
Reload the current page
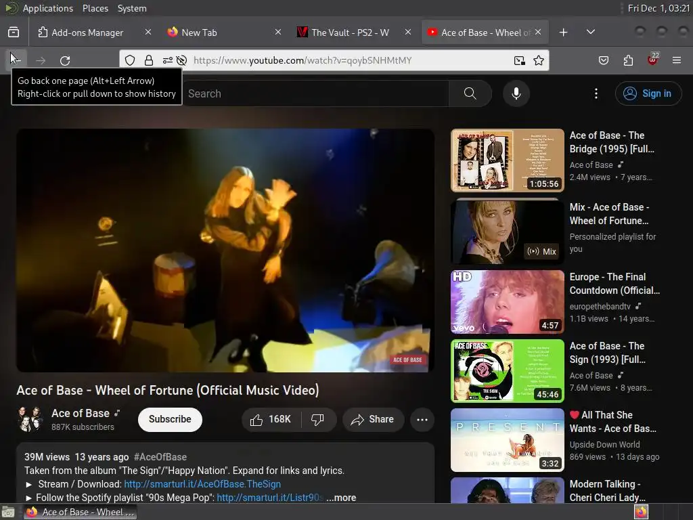(65, 60)
